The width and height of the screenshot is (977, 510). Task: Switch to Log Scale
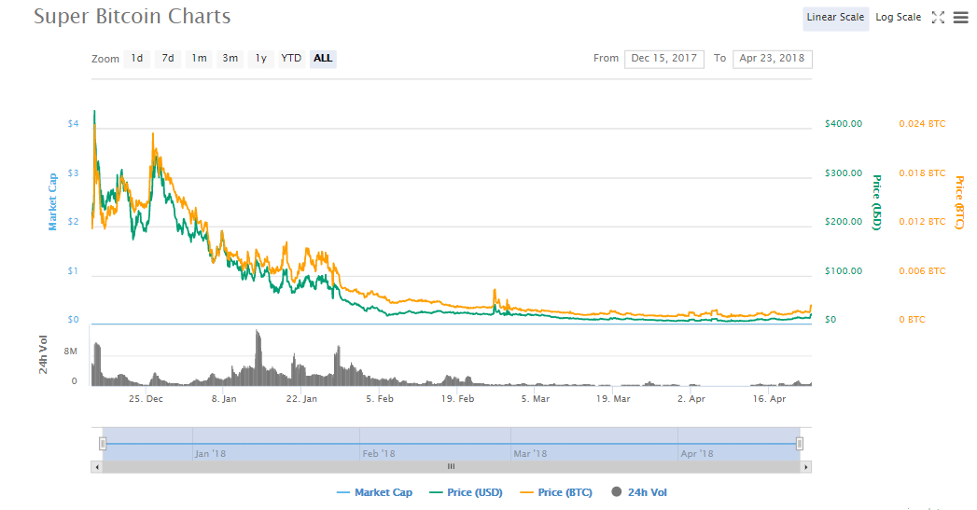point(898,18)
